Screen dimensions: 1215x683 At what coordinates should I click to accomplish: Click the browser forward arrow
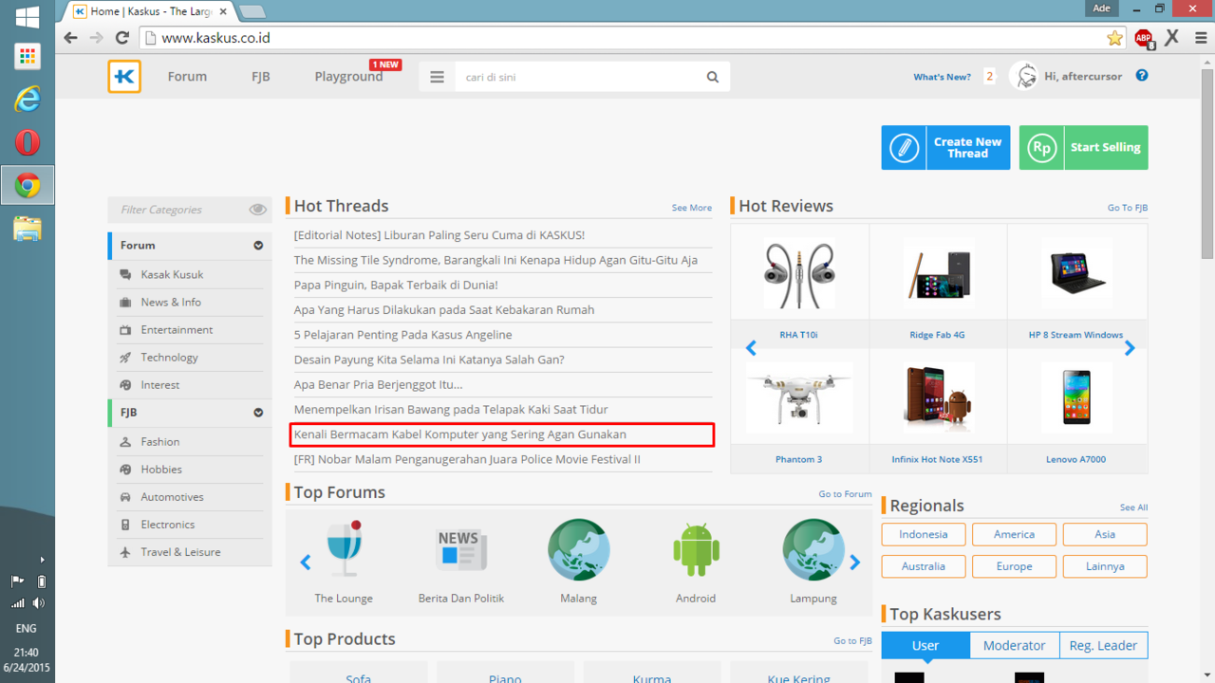[96, 38]
